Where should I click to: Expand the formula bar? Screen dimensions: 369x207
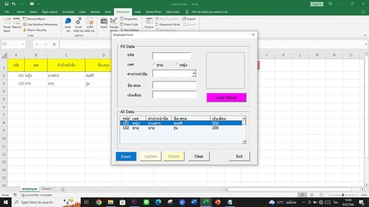pos(366,44)
